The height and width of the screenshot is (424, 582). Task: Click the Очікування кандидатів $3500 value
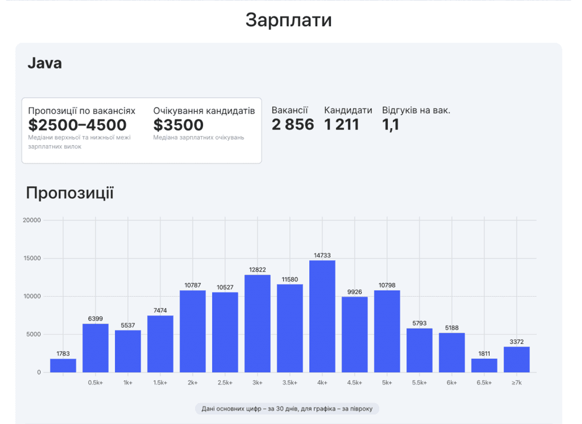[178, 125]
